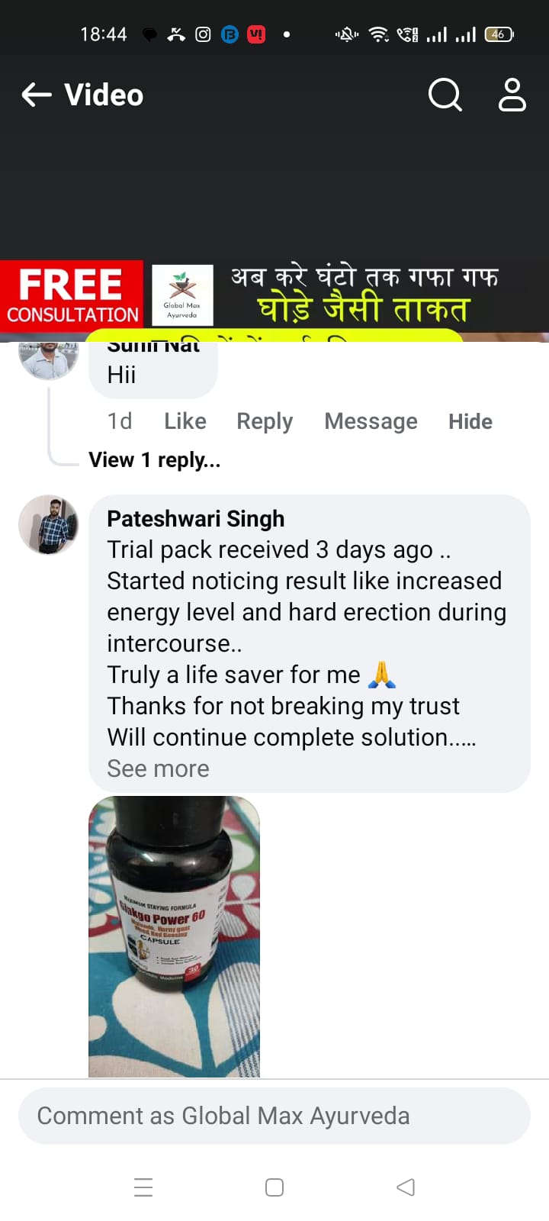
Task: Tap the Global Max Ayurveda logo
Action: coord(182,295)
